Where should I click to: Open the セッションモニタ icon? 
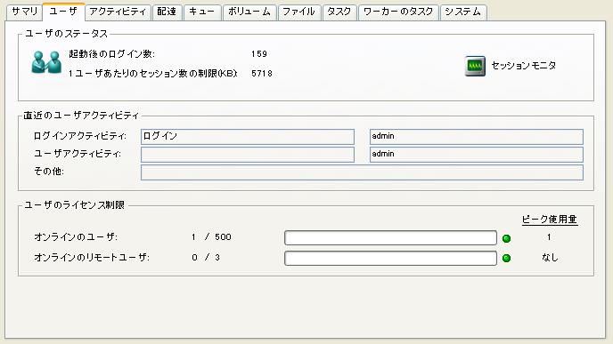(x=475, y=66)
